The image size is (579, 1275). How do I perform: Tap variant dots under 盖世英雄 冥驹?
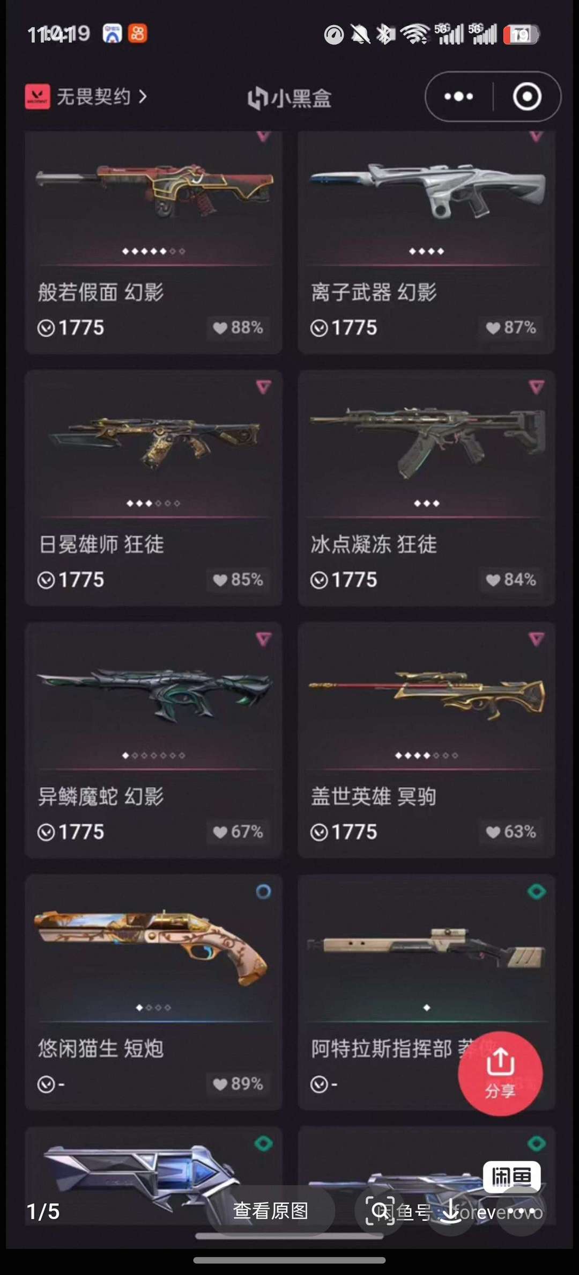pyautogui.click(x=427, y=755)
